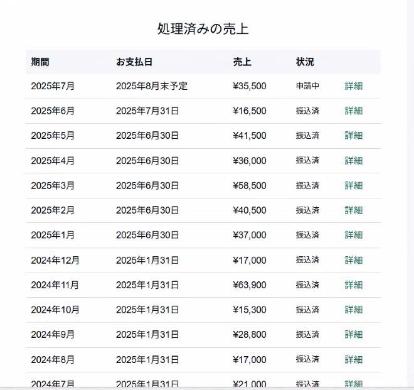Click the ¥63,900 sales amount
This screenshot has width=414, height=390.
pyautogui.click(x=249, y=285)
